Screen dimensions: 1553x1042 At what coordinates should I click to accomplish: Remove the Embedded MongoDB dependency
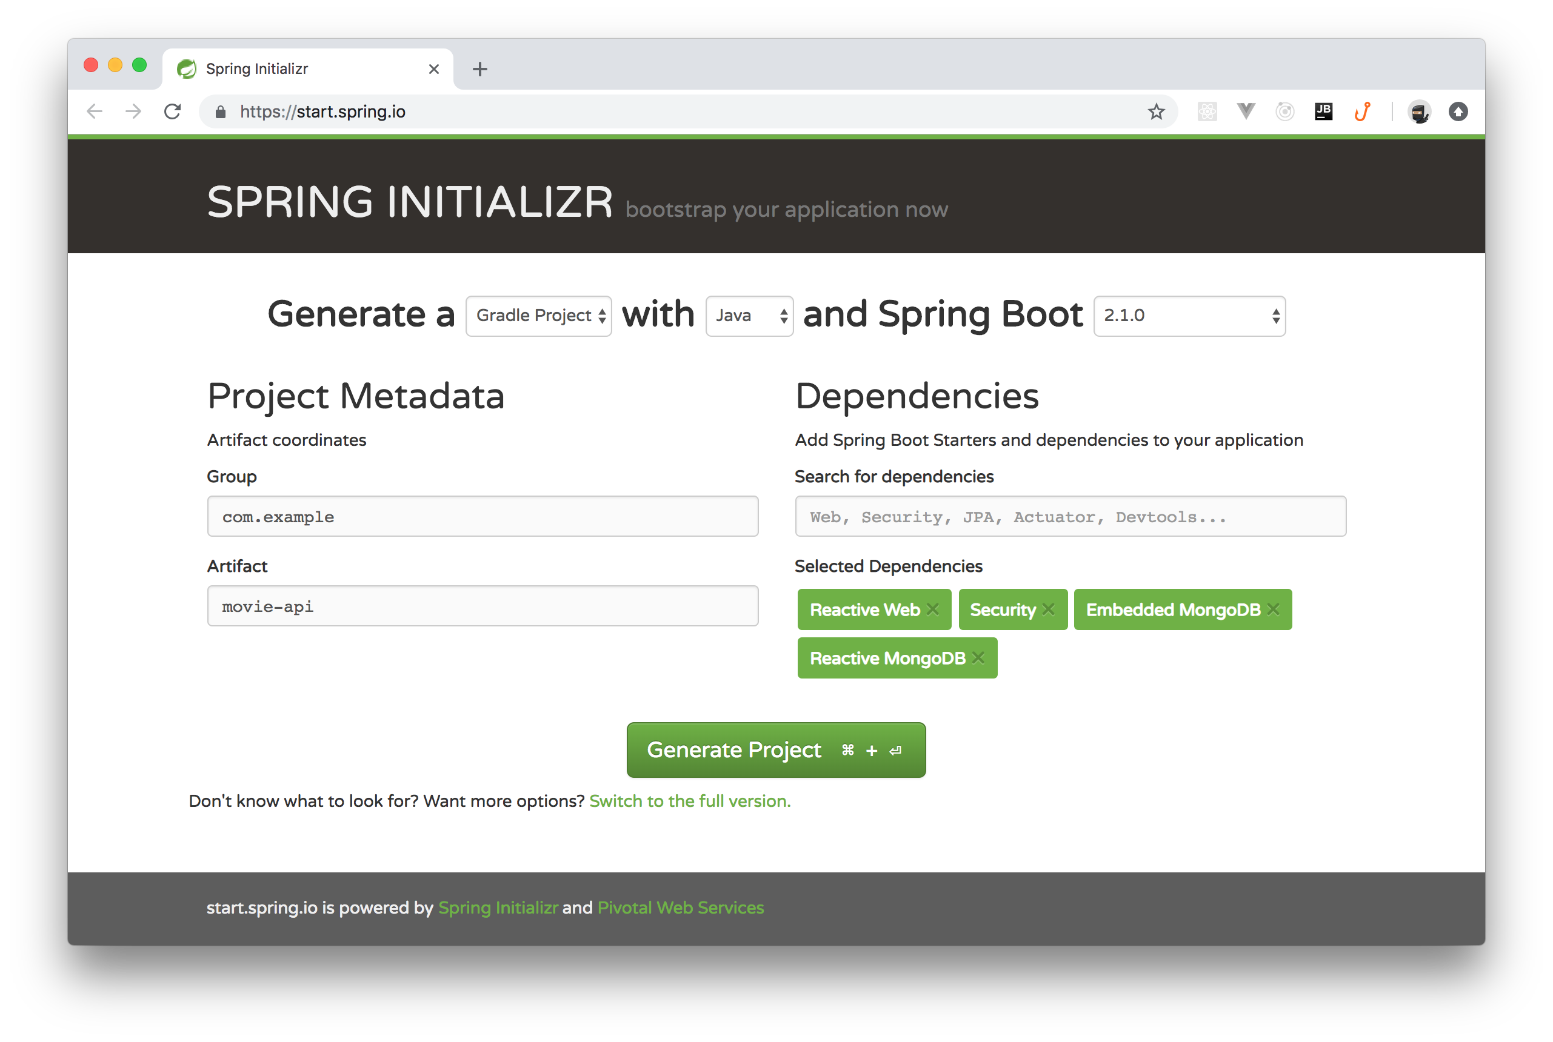click(1273, 609)
